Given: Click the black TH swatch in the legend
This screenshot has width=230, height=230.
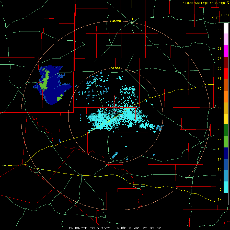Looking at the screenshot, I should coord(226,199).
